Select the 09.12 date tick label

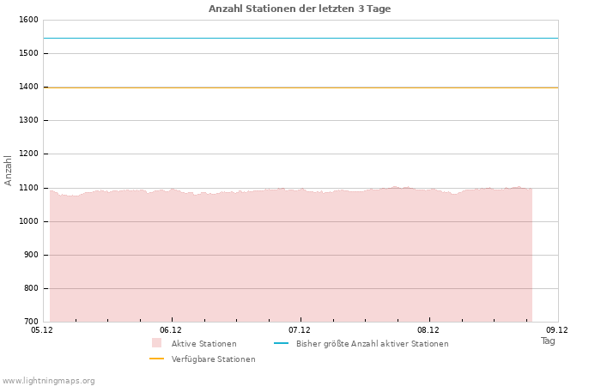[x=557, y=329]
